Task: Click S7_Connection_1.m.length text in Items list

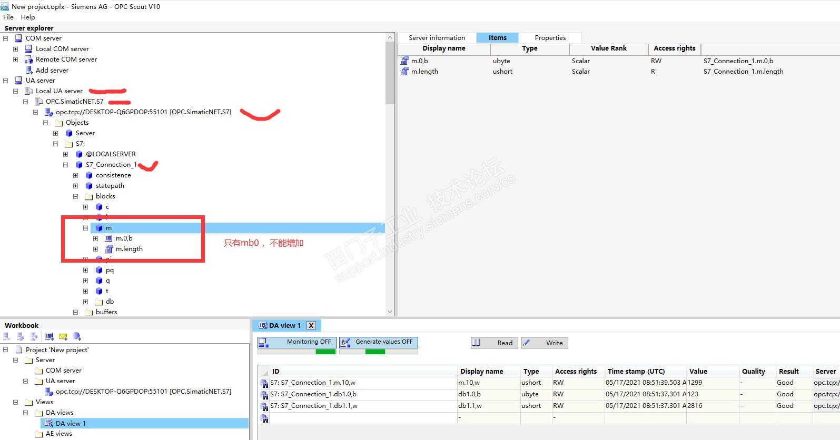Action: (743, 72)
